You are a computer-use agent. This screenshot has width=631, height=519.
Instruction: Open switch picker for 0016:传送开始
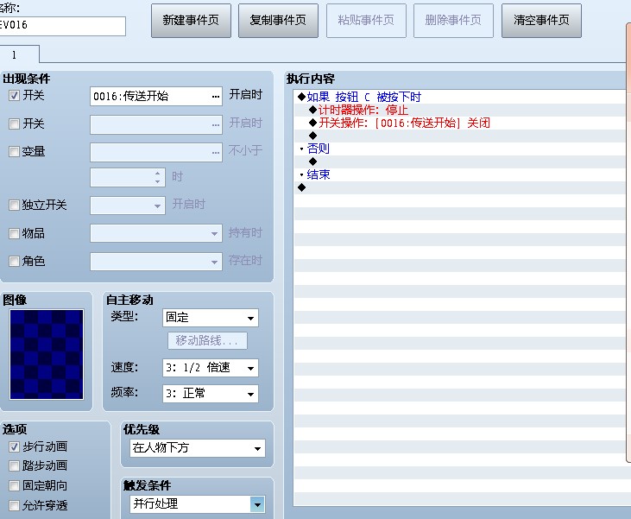[216, 97]
